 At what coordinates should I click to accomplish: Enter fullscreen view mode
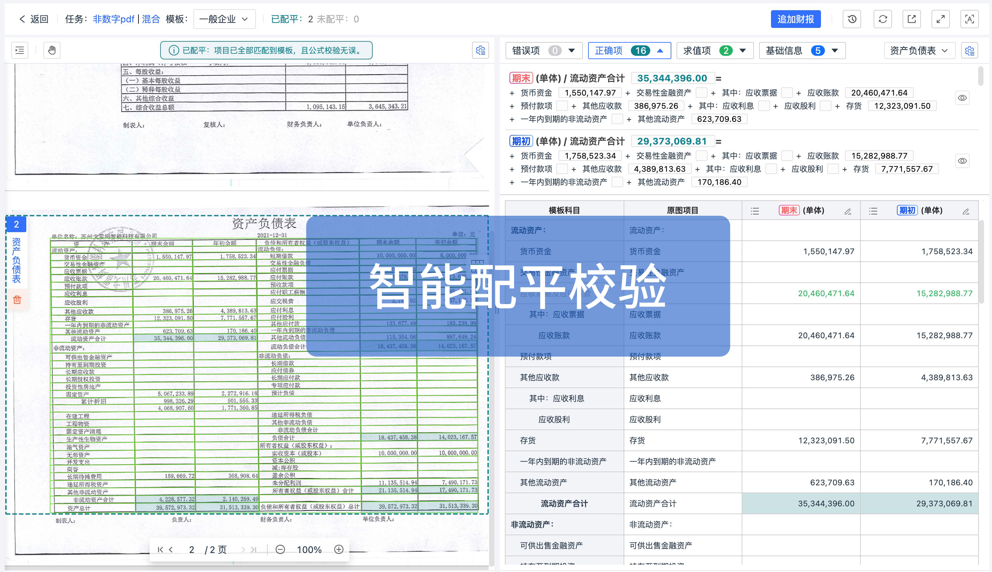click(941, 19)
